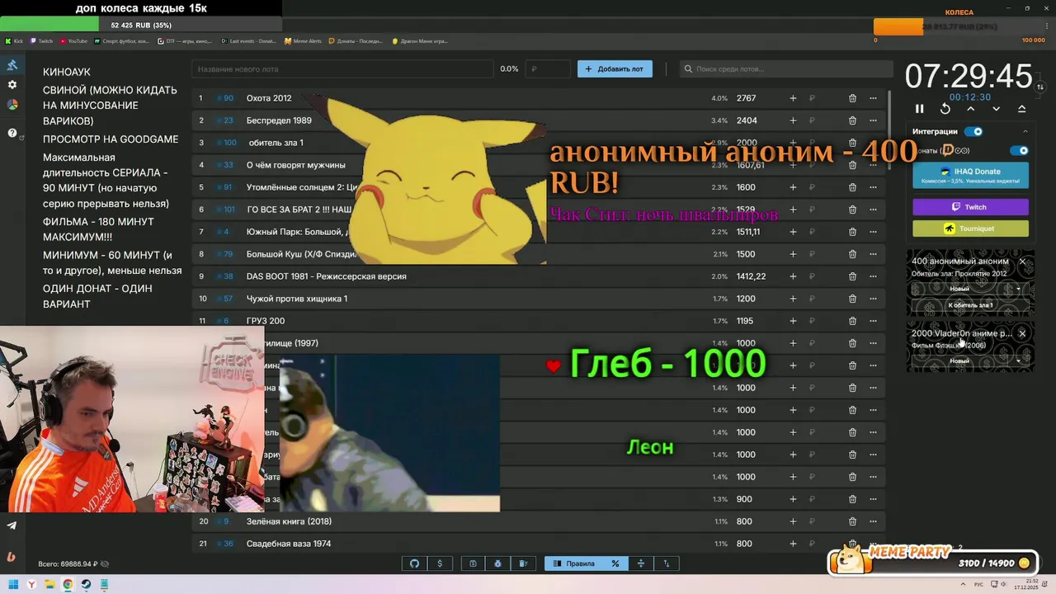Click the Добавить лот button

[615, 69]
